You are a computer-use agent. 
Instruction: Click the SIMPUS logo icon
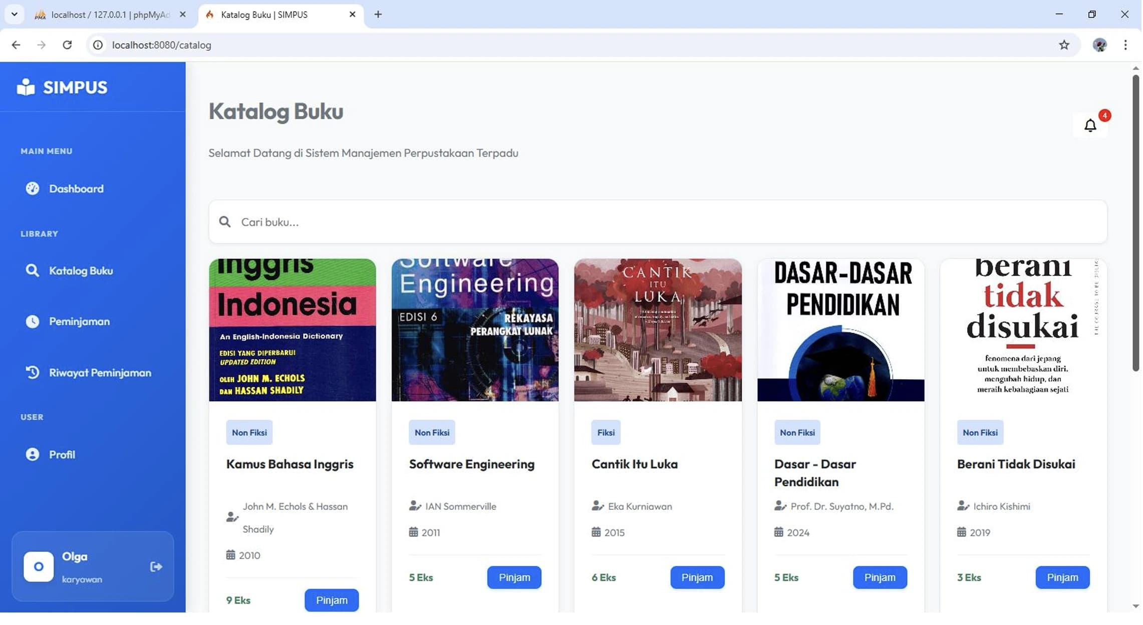click(x=26, y=87)
